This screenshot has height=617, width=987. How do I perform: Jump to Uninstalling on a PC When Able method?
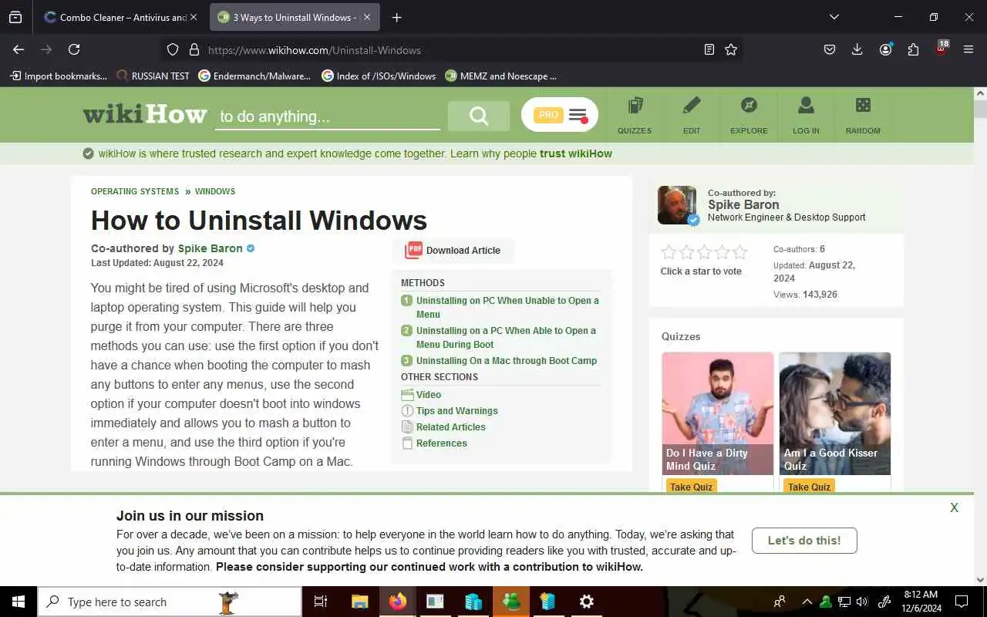click(x=506, y=337)
